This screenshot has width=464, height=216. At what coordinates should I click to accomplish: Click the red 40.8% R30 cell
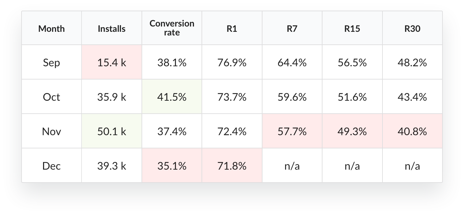412,131
